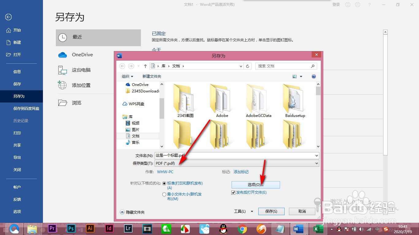Change the view layout icon
Viewport: 419px width, 235px height.
295,76
